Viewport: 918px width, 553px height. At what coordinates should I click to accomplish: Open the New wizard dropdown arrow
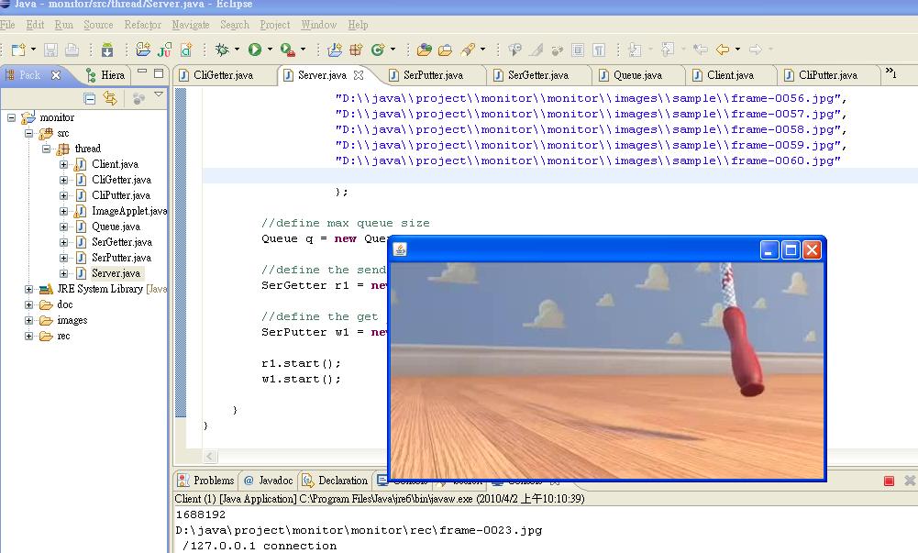33,50
